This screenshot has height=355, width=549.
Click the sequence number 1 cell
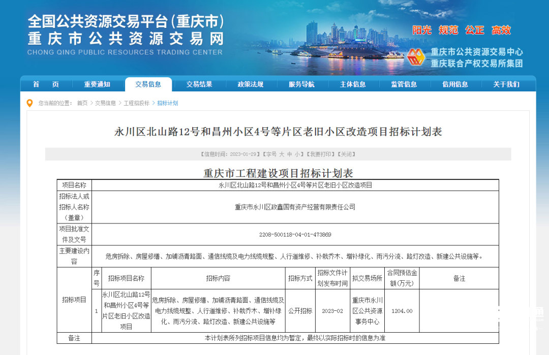(97, 311)
